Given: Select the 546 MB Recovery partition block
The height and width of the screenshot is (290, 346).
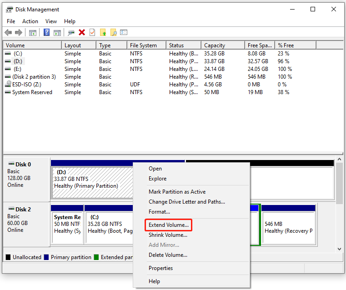Looking at the screenshot, I should tap(288, 224).
